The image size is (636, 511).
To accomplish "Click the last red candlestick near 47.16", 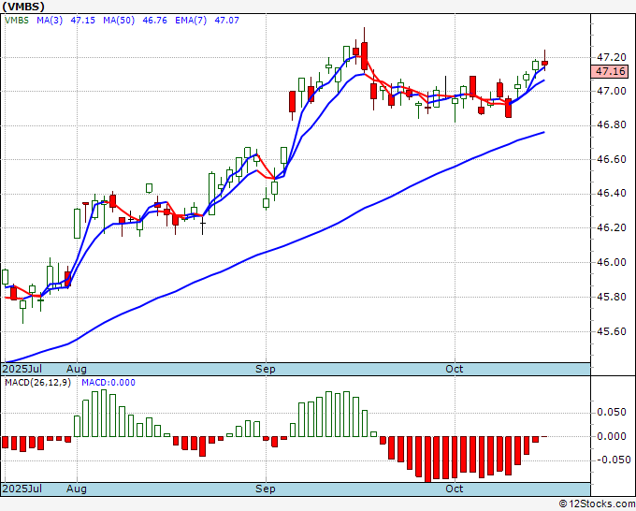I will coord(544,63).
